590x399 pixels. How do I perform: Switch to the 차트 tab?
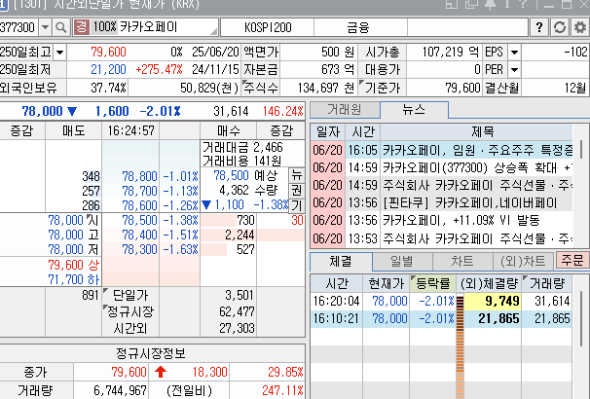462,261
